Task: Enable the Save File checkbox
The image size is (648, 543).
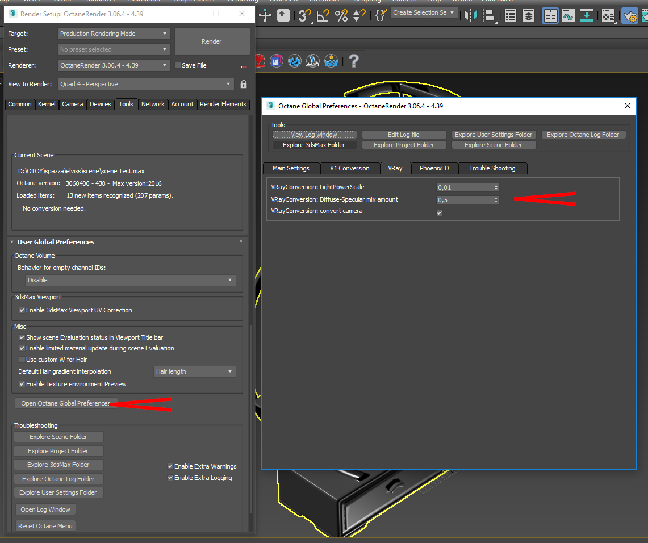Action: pyautogui.click(x=178, y=65)
